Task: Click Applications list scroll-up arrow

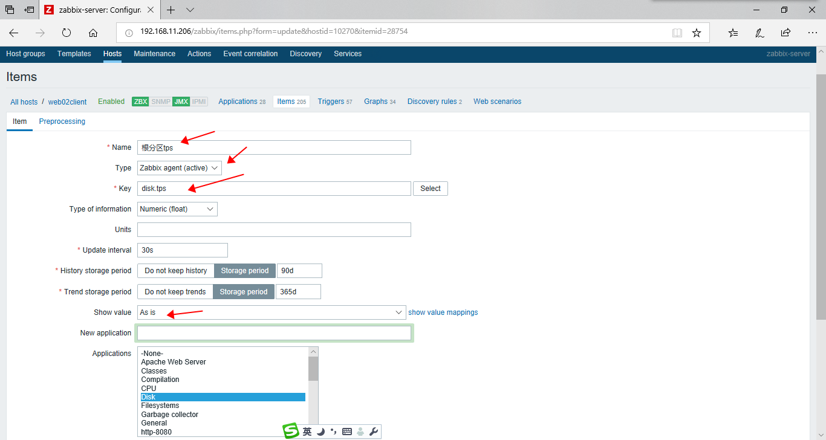Action: coord(313,351)
